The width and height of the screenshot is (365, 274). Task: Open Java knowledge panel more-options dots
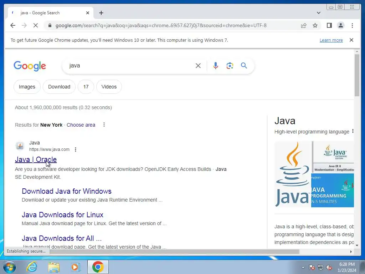353,131
